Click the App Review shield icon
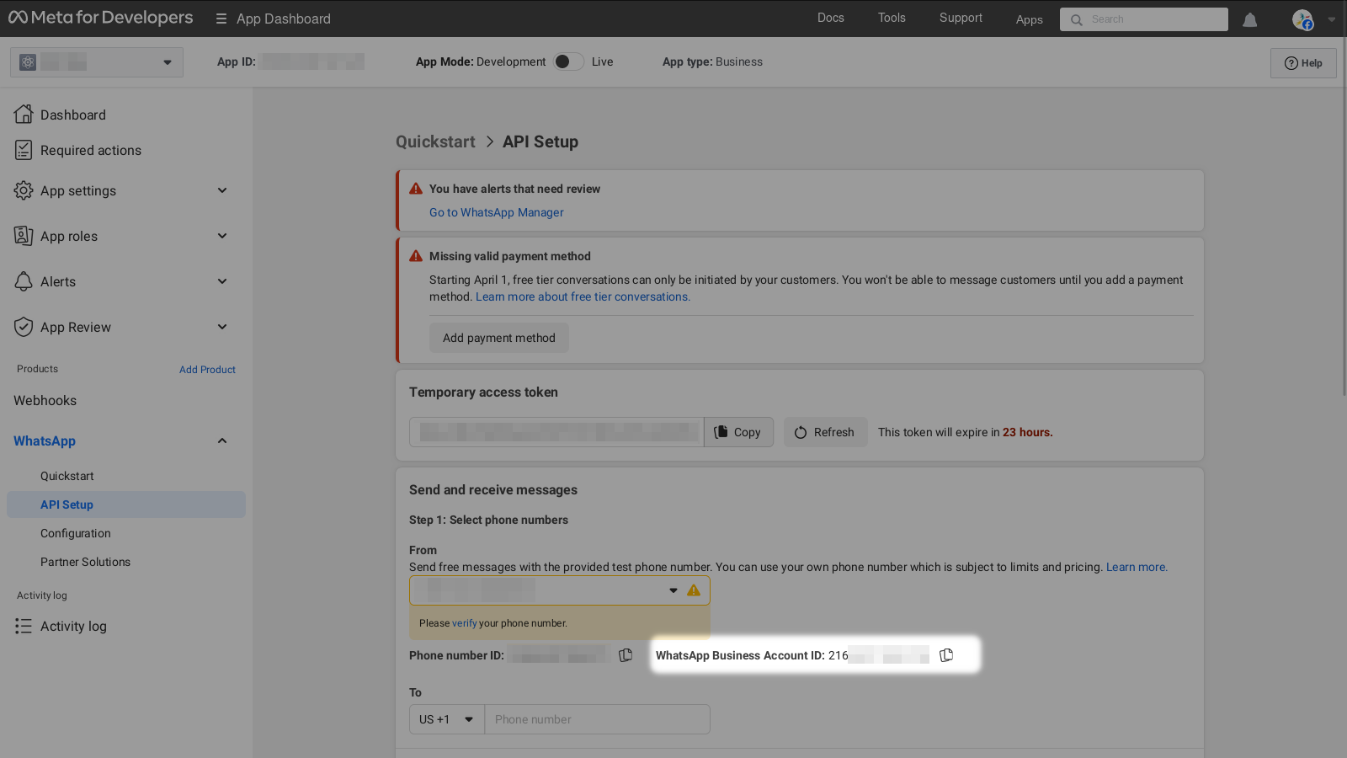Screen dimensions: 1347x758 coord(24,327)
